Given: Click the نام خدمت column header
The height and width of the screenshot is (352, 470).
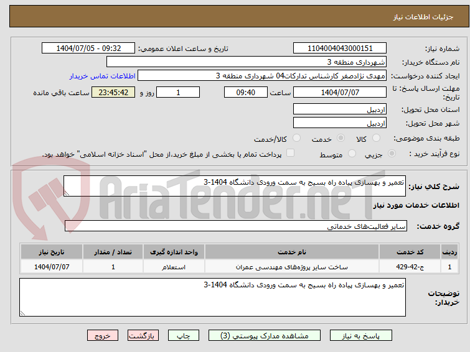Looking at the screenshot, I should [x=292, y=252].
